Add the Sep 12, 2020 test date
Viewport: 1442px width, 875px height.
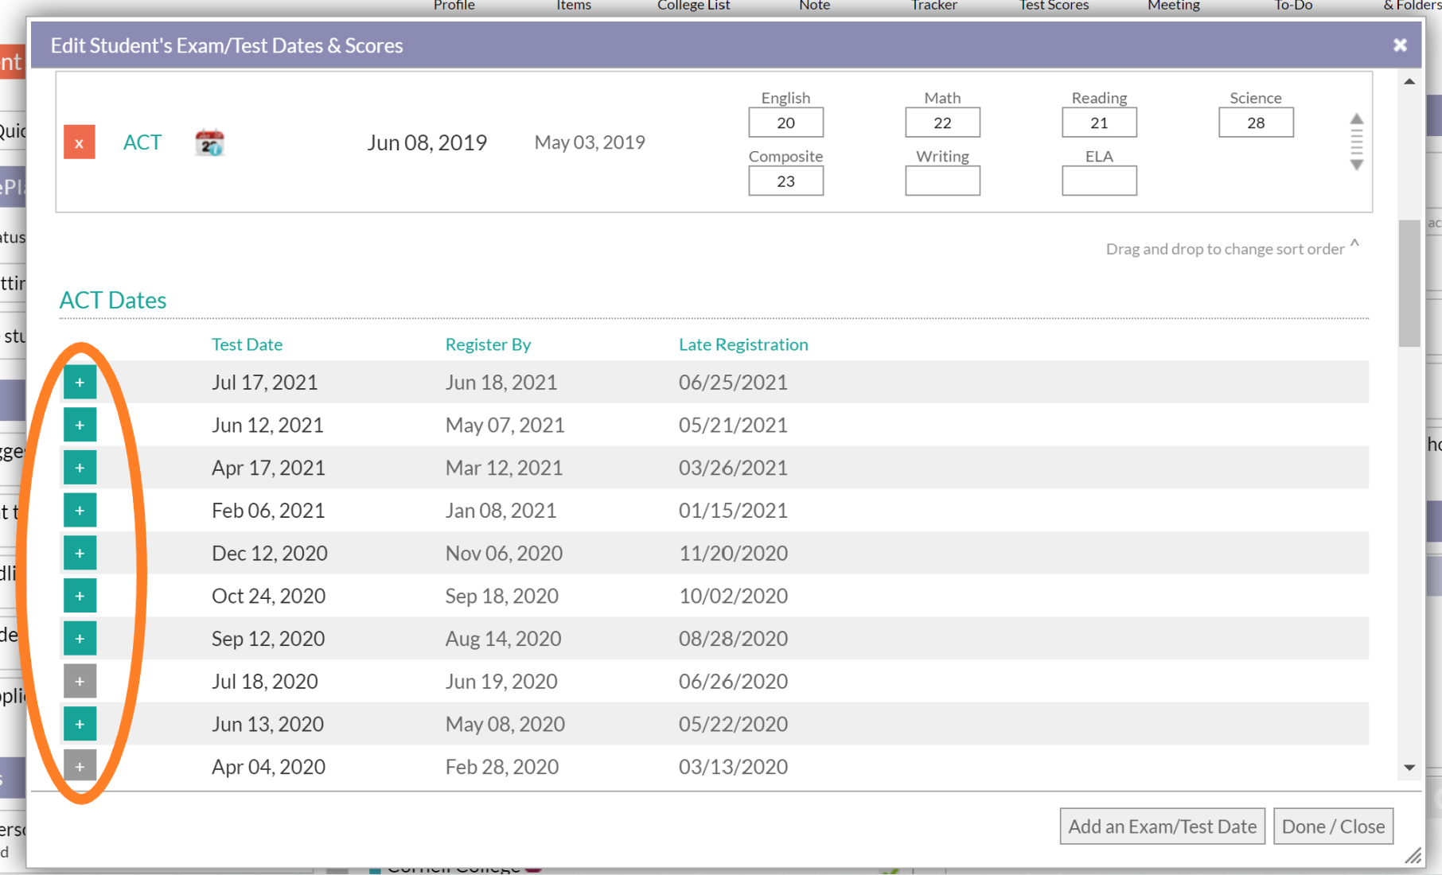coord(80,639)
